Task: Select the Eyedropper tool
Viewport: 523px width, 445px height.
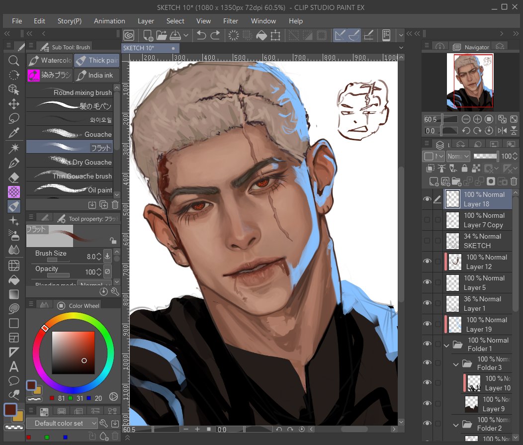Action: [13, 133]
